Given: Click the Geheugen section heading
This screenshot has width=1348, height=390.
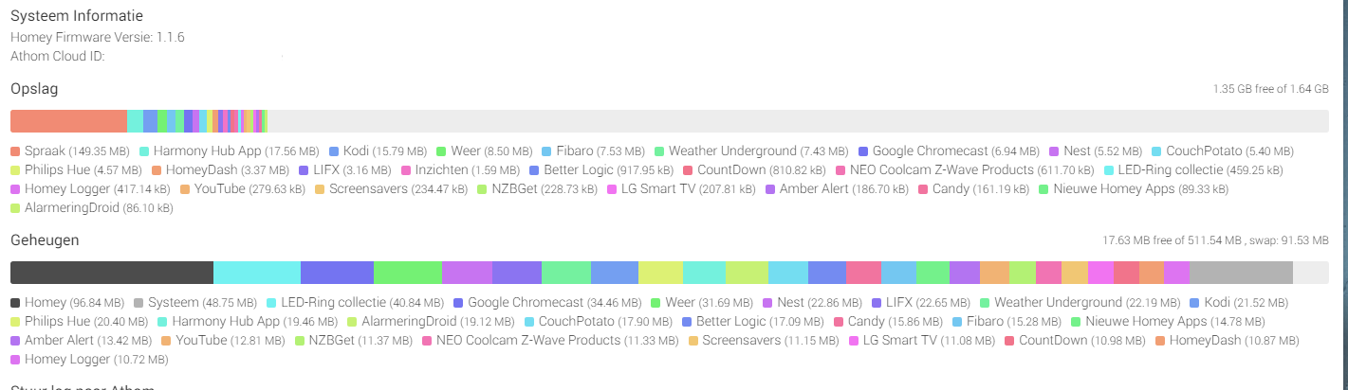Looking at the screenshot, I should pyautogui.click(x=45, y=240).
